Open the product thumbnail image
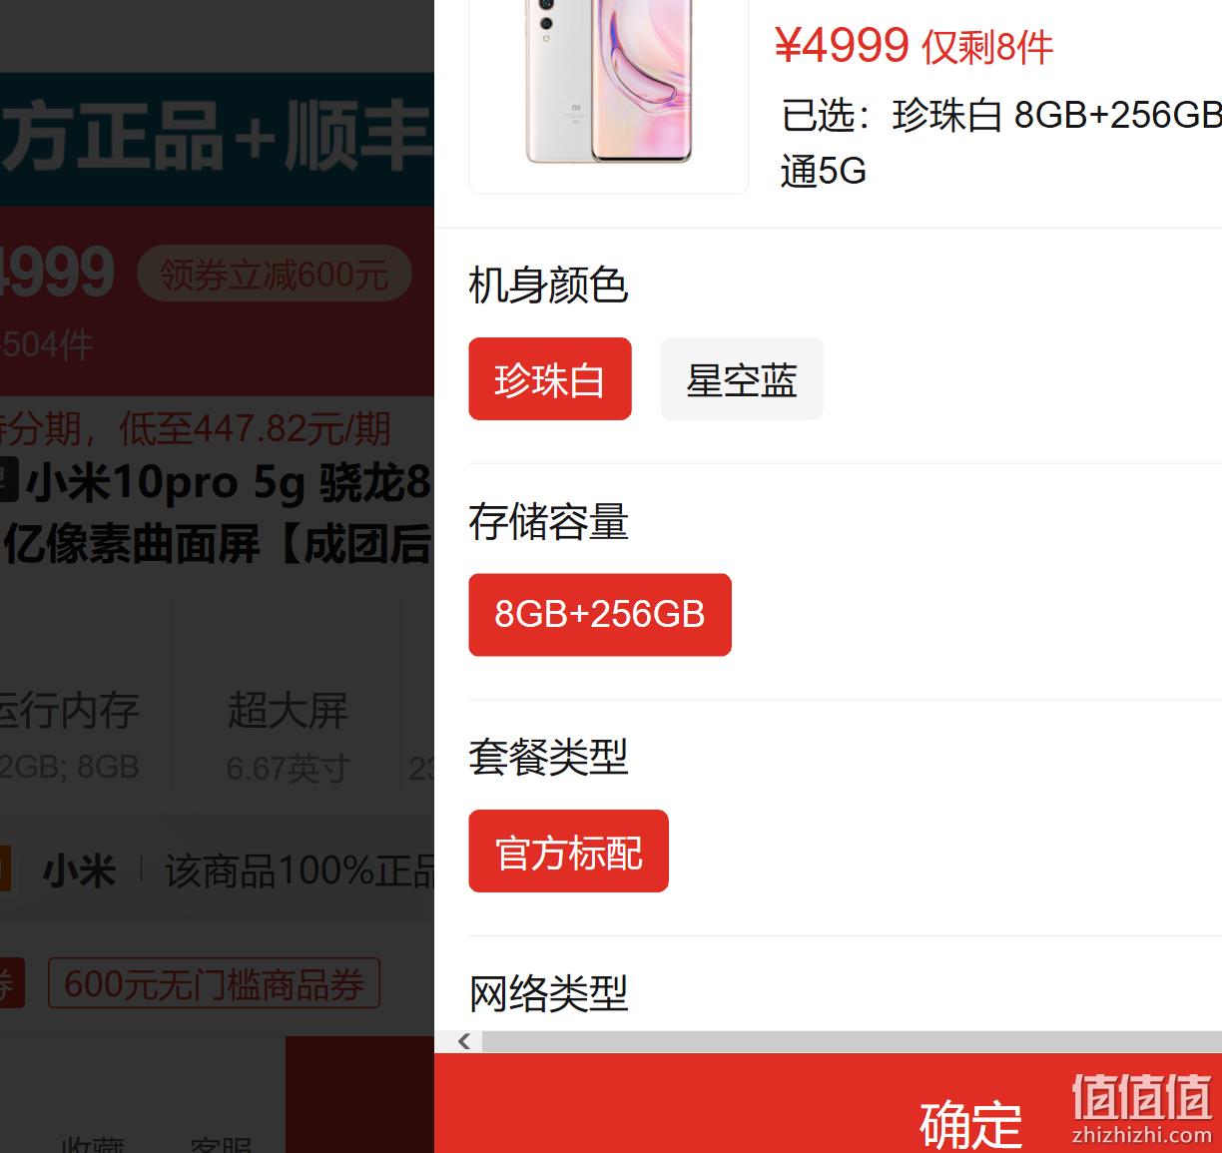Viewport: 1222px width, 1153px height. pyautogui.click(x=608, y=95)
